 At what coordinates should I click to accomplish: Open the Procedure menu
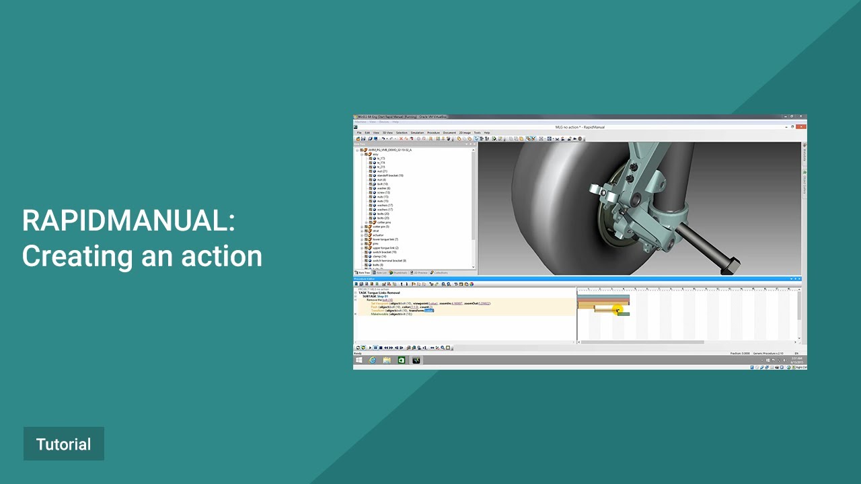click(x=434, y=132)
